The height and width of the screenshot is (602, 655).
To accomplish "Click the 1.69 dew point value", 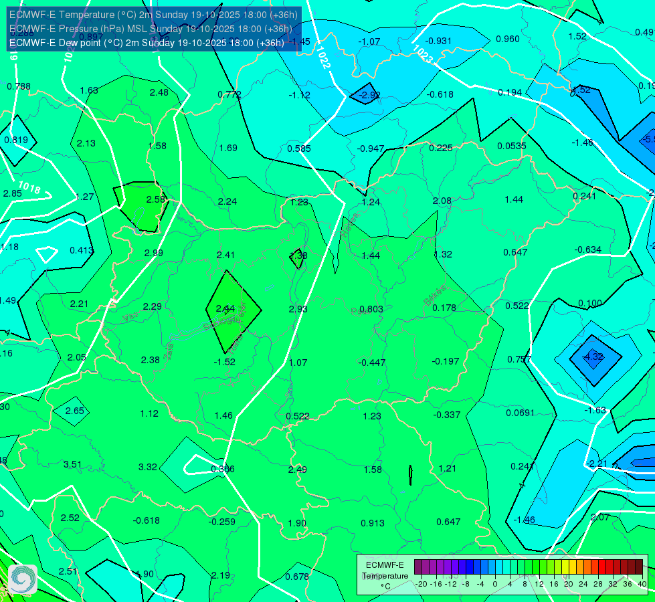I will click(x=228, y=148).
